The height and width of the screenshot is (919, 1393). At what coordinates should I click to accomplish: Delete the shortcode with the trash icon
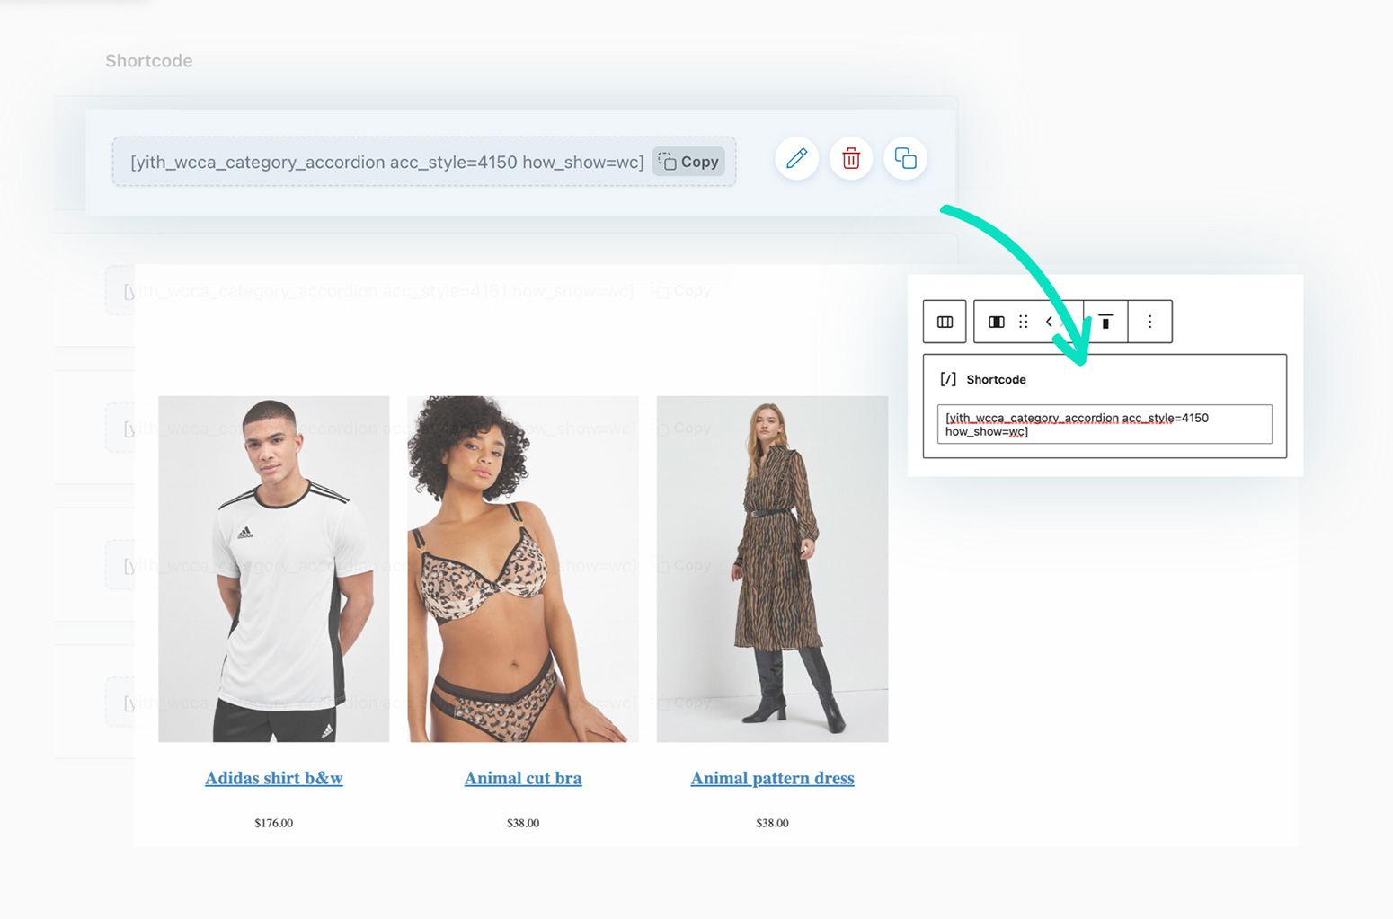pos(850,159)
